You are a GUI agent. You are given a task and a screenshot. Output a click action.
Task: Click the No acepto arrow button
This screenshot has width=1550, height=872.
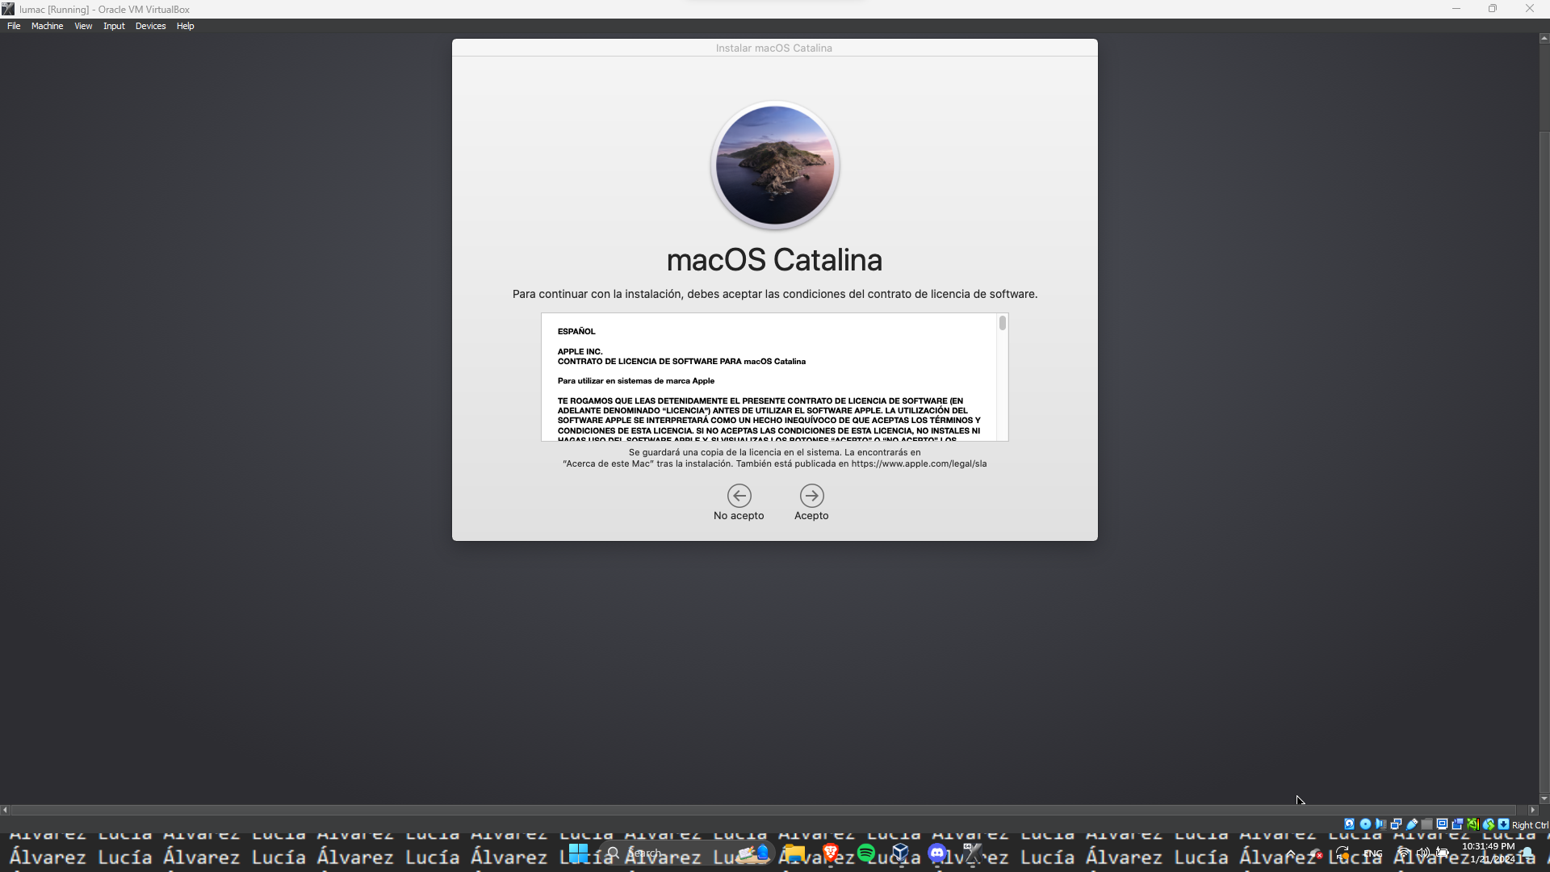pos(739,496)
